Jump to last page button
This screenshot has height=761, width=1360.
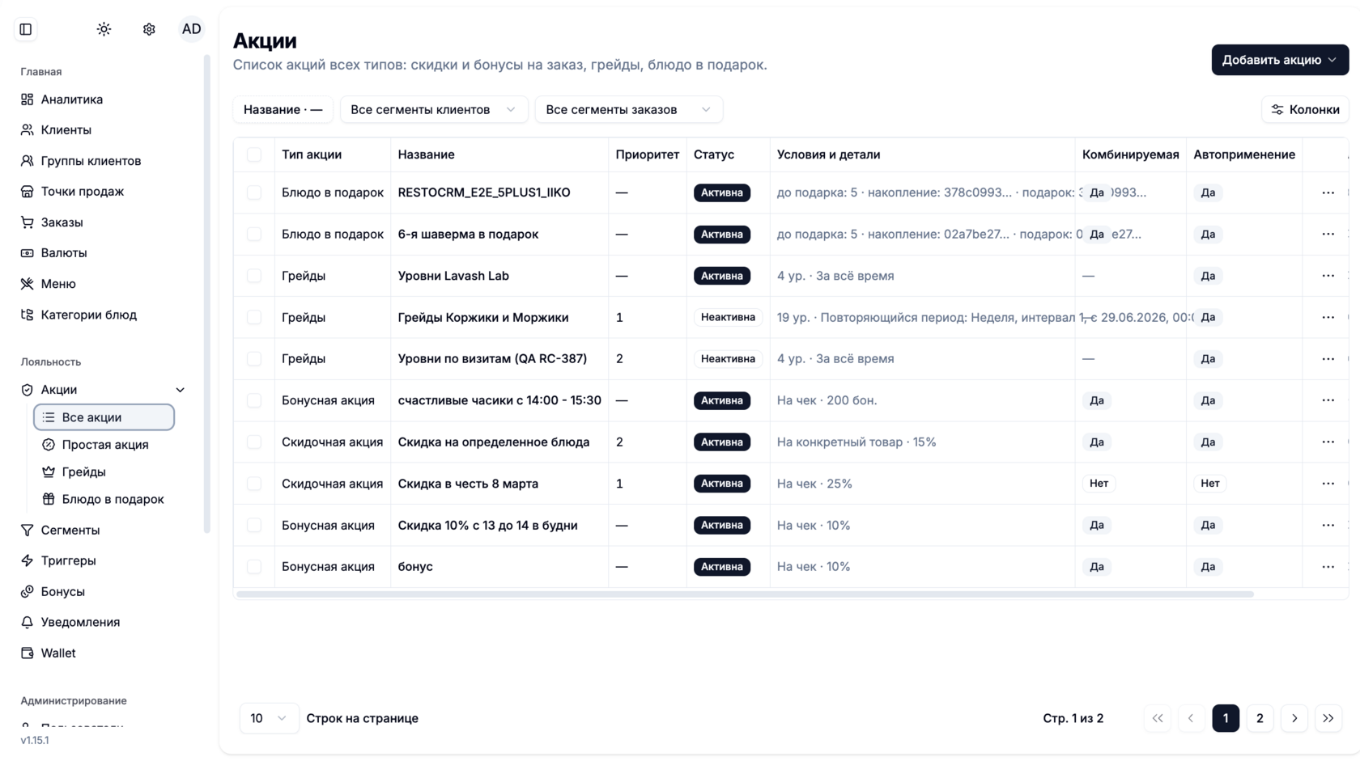pos(1328,718)
